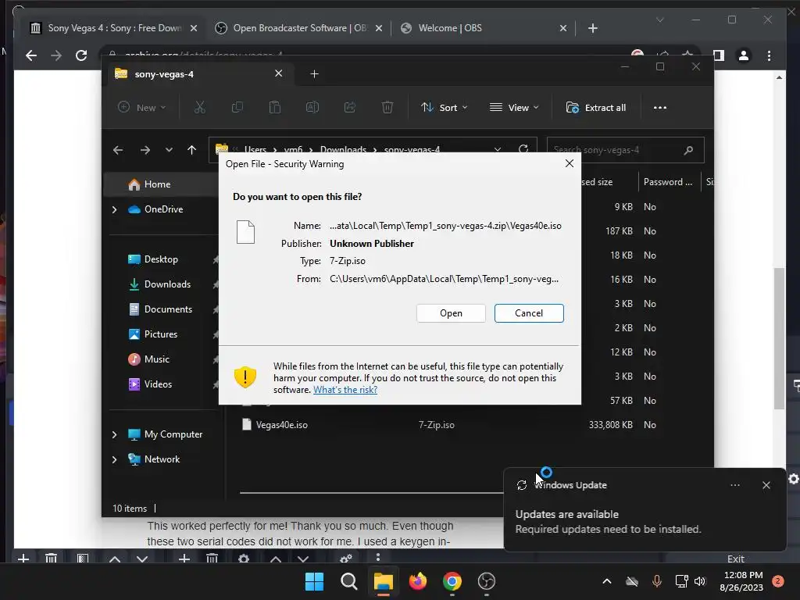The image size is (800, 600).
Task: Click the Password column header
Action: pos(668,182)
